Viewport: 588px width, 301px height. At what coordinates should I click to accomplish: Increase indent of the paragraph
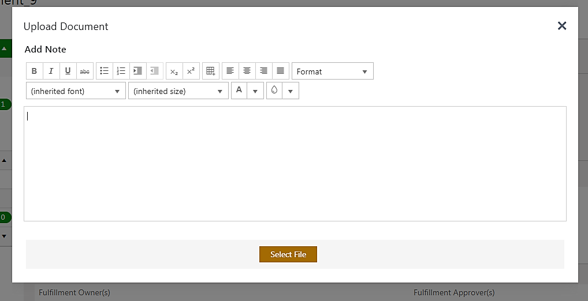[x=137, y=71]
